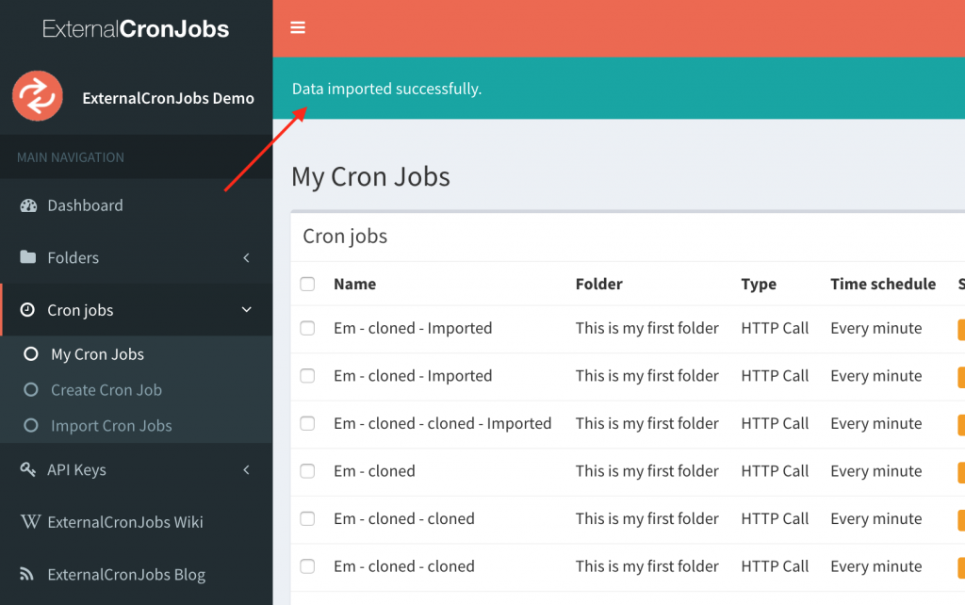
Task: Toggle the sidebar with the hamburger icon
Action: [x=298, y=27]
